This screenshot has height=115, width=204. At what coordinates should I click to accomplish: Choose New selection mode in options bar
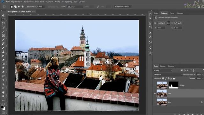pos(12,7)
